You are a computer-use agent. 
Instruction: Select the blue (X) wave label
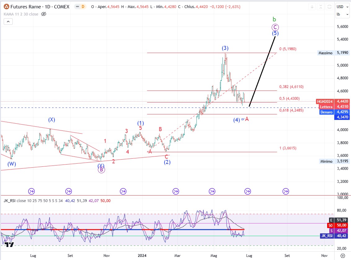(x=52, y=120)
